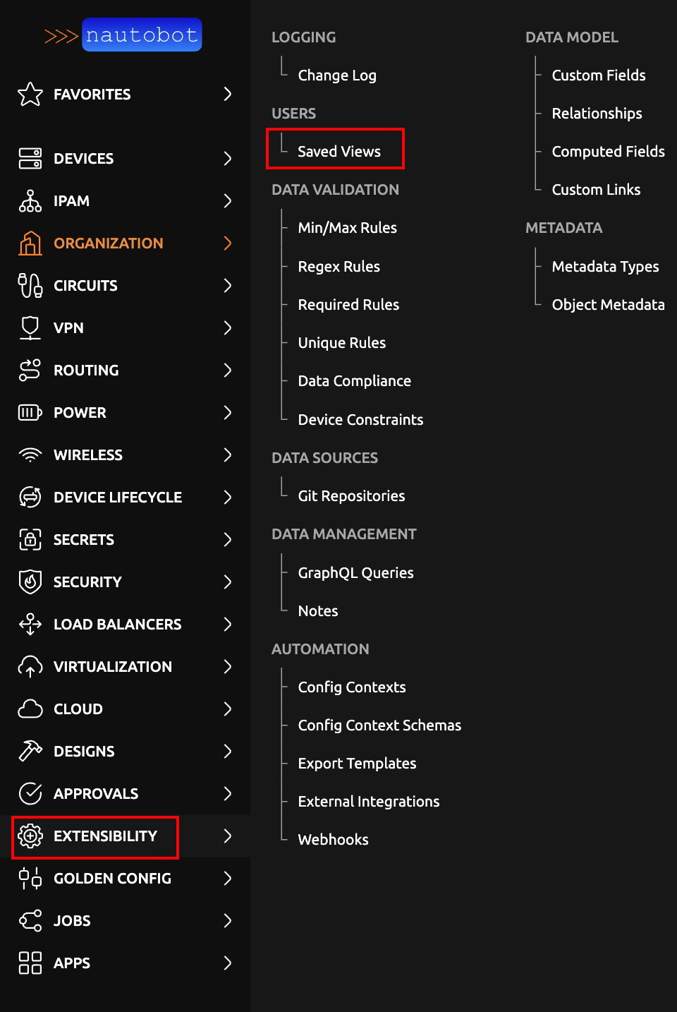
Task: Expand the Circuits menu chevron
Action: click(227, 286)
